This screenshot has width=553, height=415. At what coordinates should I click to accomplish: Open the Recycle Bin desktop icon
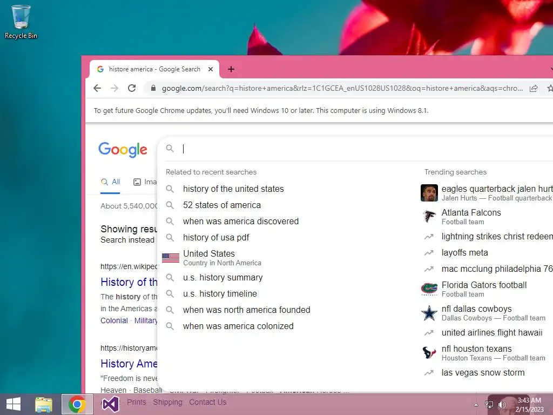21,22
